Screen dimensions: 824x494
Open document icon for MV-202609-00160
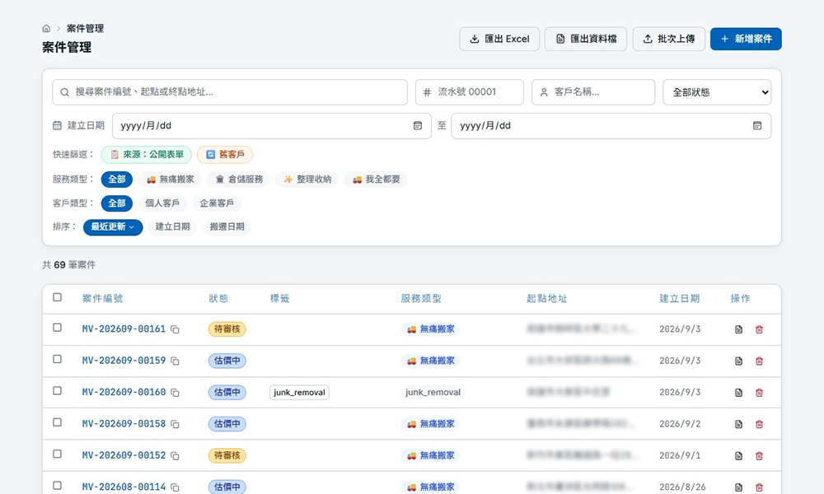pos(738,393)
